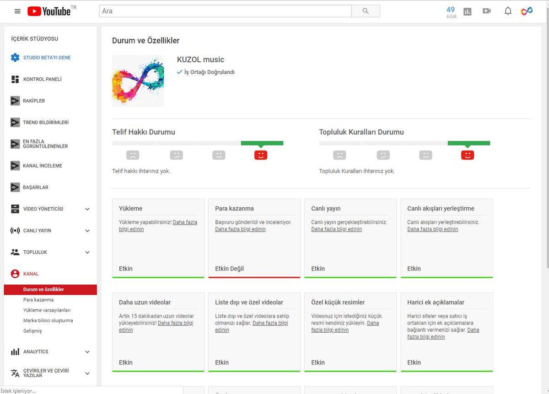The height and width of the screenshot is (394, 549).
Task: Click the KUZOL music channel thumbnail
Action: (138, 81)
